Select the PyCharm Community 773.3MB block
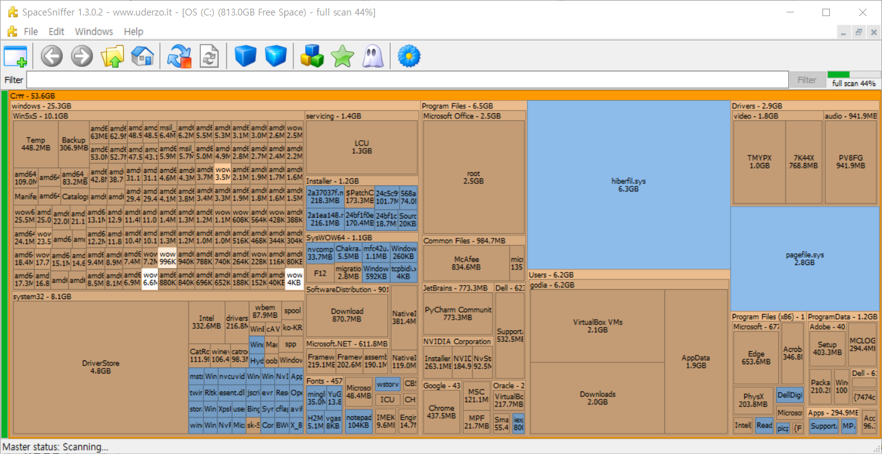Viewport: 882px width, 454px height. [x=458, y=313]
